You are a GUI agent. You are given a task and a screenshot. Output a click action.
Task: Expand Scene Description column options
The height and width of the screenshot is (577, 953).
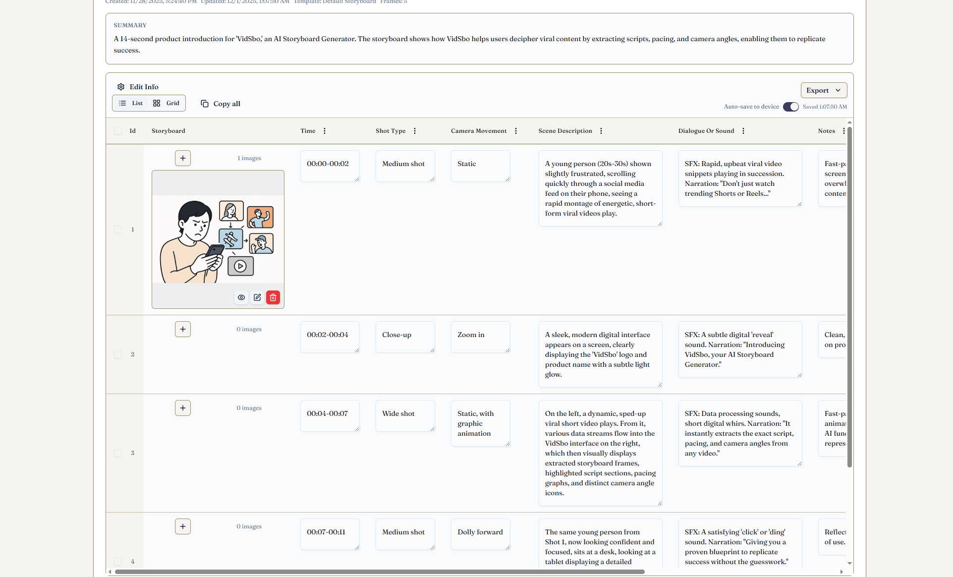click(x=601, y=131)
